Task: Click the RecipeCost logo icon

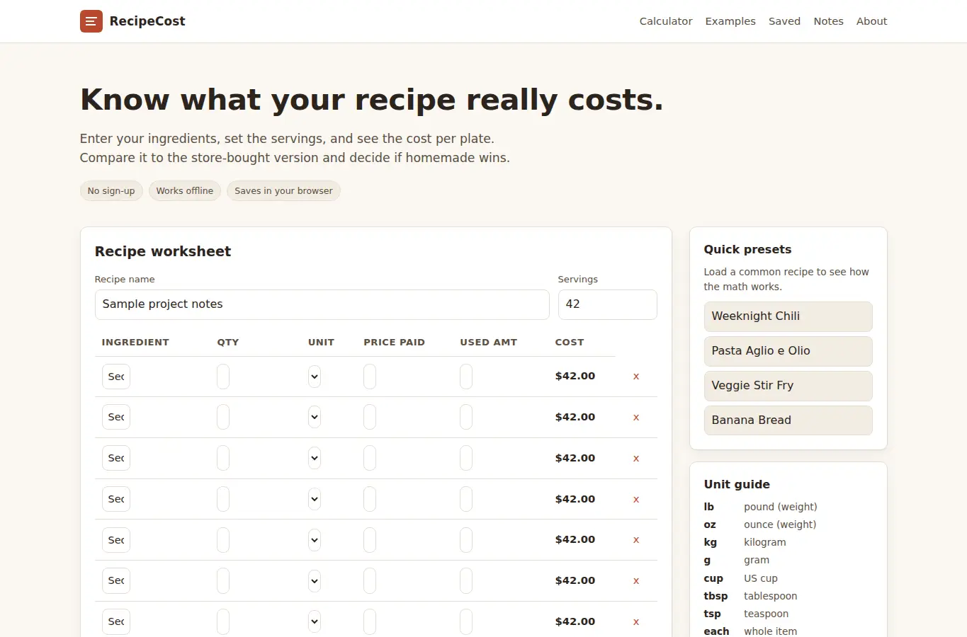Action: 91,21
